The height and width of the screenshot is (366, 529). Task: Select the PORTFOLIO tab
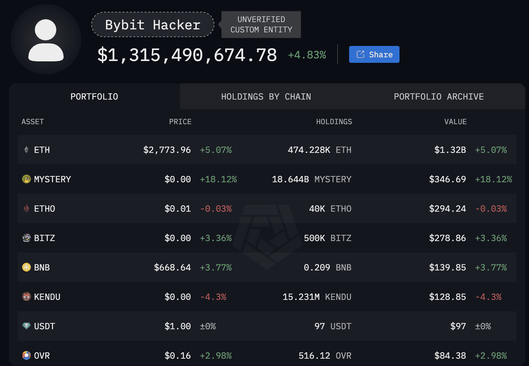tap(94, 96)
